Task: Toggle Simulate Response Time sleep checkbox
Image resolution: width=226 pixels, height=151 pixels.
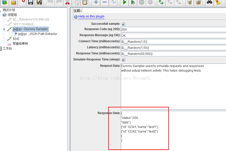Action: 124,60
